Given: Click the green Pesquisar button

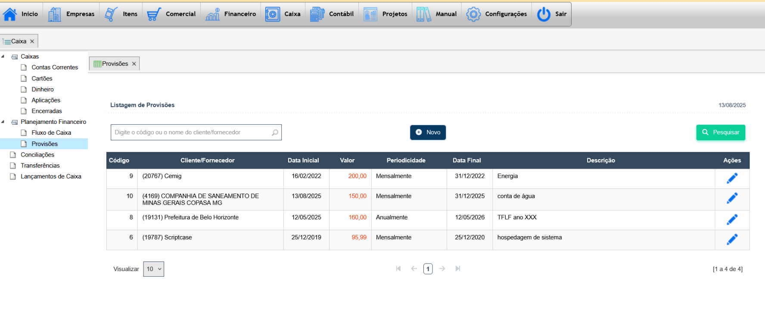Looking at the screenshot, I should [x=721, y=133].
